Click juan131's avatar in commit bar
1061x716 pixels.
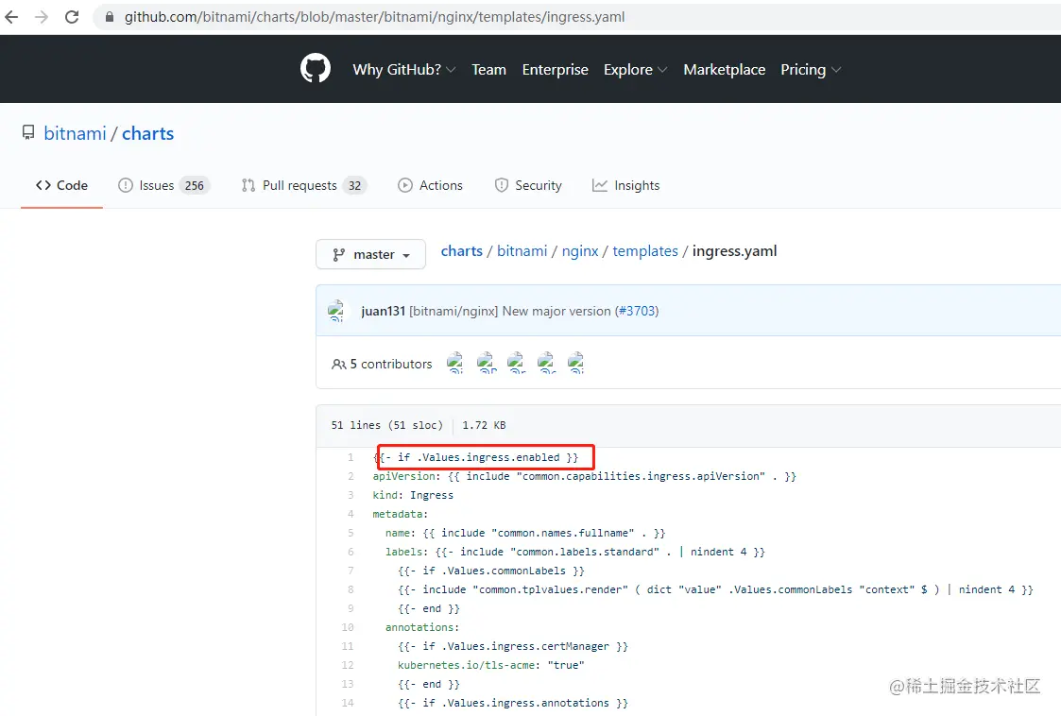[336, 311]
